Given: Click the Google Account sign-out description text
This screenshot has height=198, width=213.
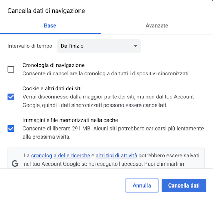Looking at the screenshot, I should point(108,101).
